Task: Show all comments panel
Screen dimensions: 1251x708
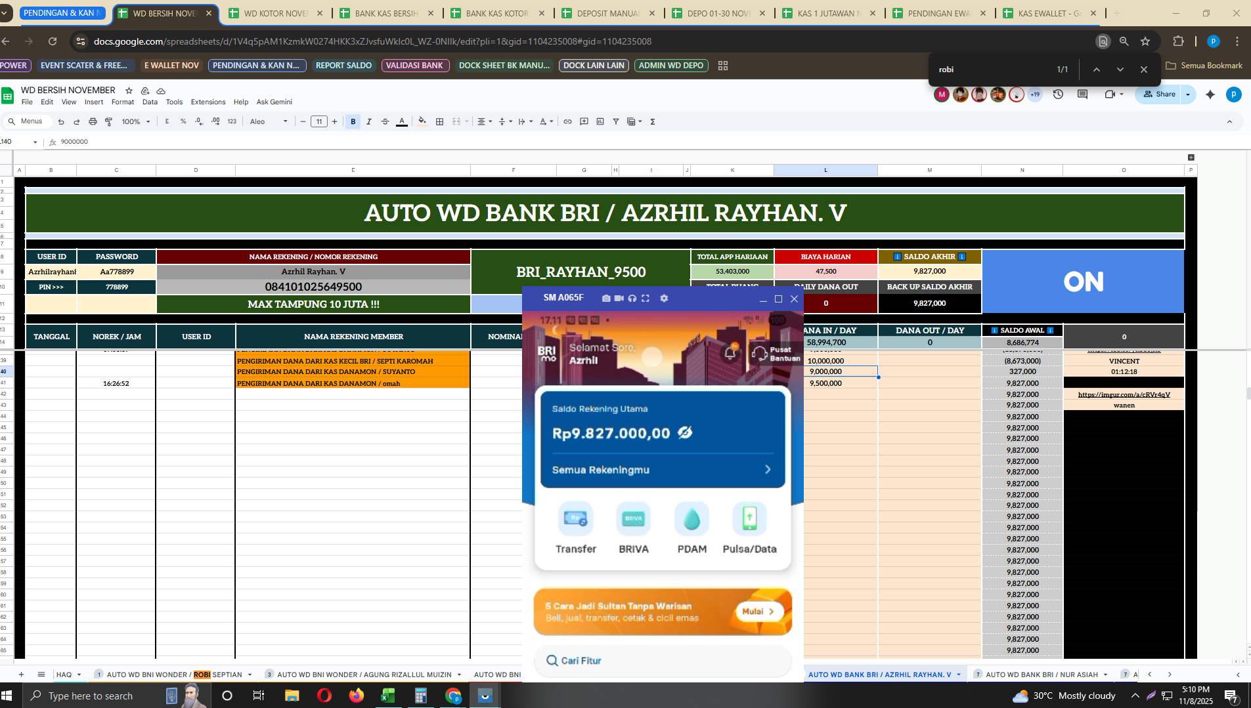Action: (x=1082, y=94)
